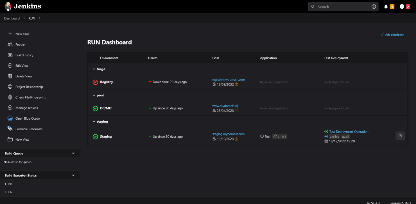This screenshot has height=204, width=416.
Task: Create a New Item via the plus icon
Action: (10, 34)
